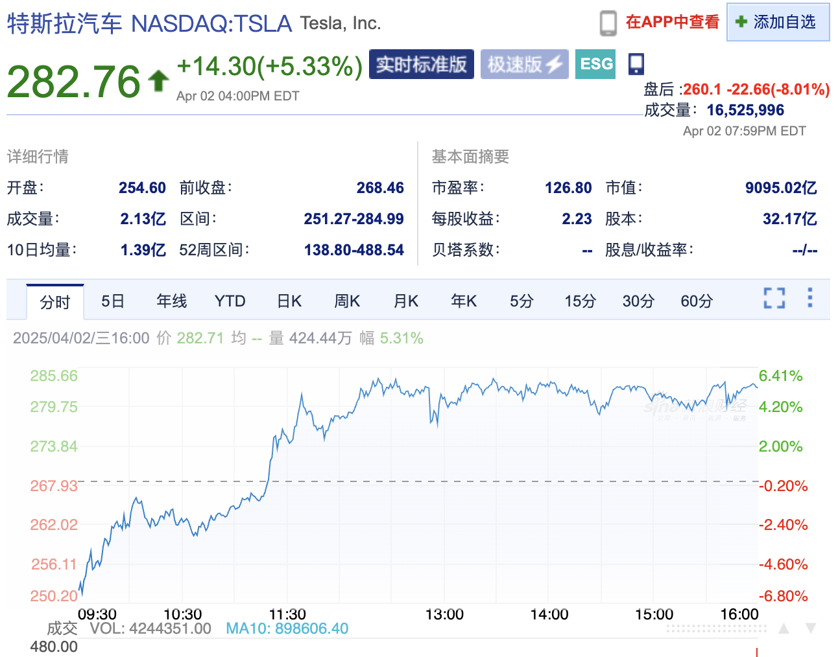The width and height of the screenshot is (838, 657).
Task: Open the 年线 tab
Action: coord(172,301)
